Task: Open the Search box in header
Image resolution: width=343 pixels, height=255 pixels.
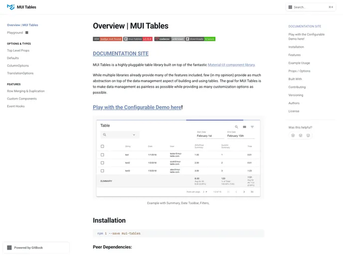Action: [310, 7]
